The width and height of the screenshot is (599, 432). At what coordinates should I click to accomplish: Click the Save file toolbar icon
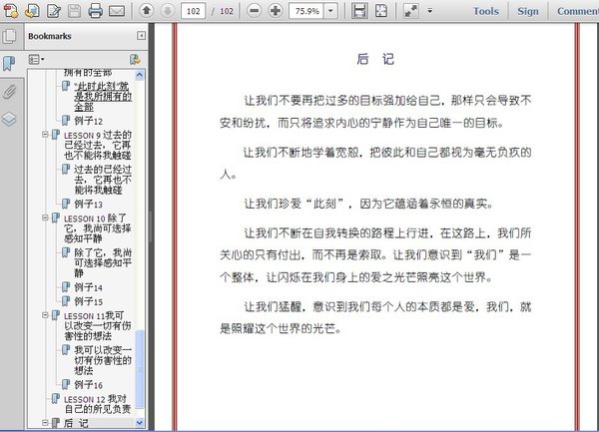pyautogui.click(x=74, y=11)
